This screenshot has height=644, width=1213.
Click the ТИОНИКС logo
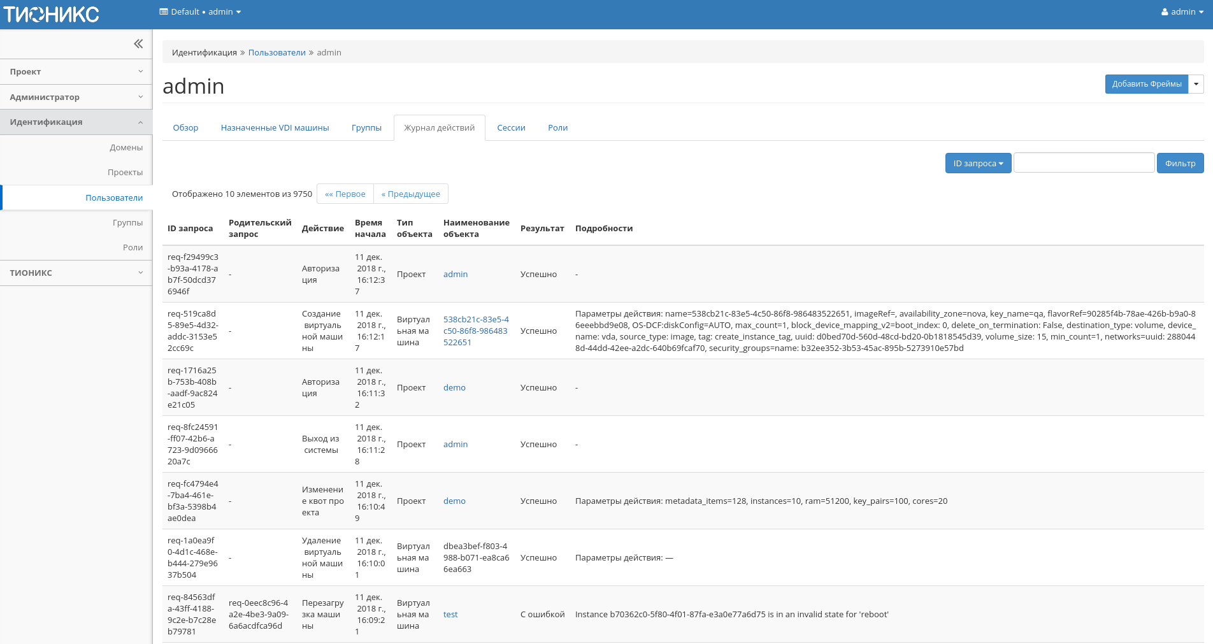pos(51,14)
